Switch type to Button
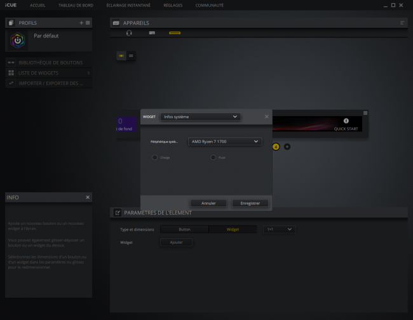This screenshot has width=413, height=320. pos(184,229)
